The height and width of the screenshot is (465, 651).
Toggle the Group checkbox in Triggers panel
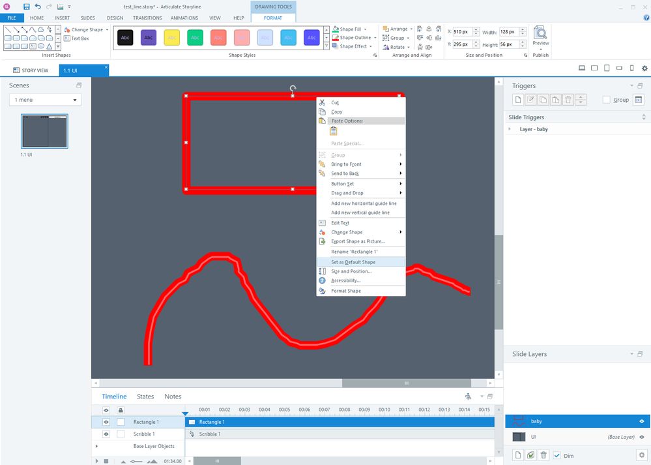tap(606, 100)
